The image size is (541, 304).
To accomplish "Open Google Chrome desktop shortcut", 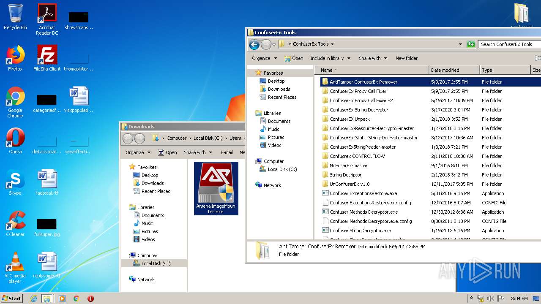I will [15, 102].
